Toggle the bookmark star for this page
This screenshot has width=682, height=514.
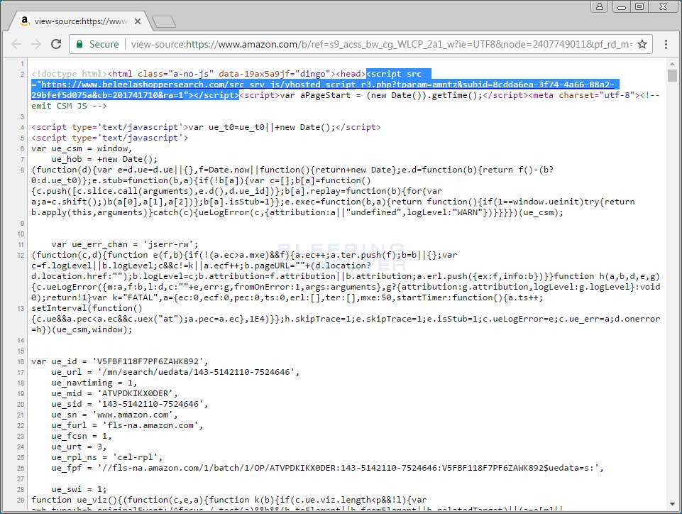[x=642, y=43]
